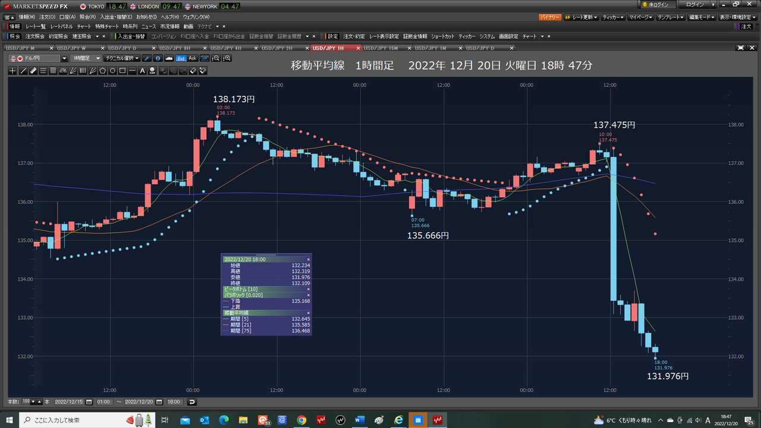Choose the ellipse drawing tool
761x428 pixels.
click(112, 71)
